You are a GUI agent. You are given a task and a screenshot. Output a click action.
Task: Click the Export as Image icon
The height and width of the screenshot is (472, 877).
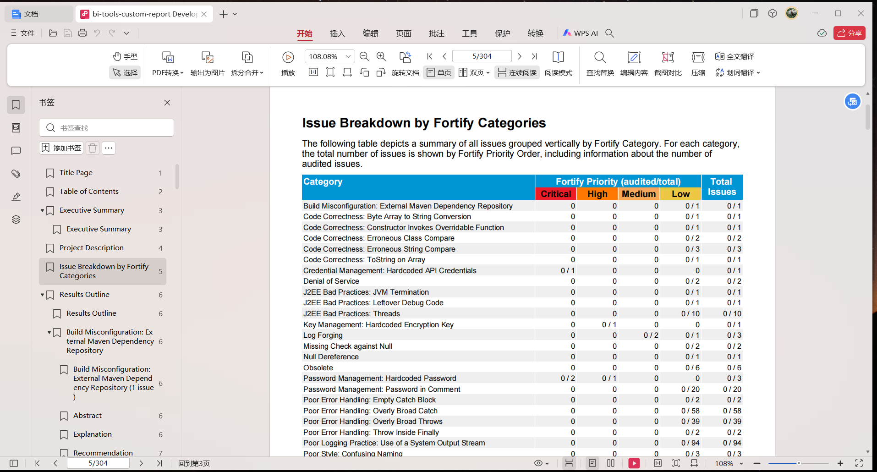[x=208, y=57]
